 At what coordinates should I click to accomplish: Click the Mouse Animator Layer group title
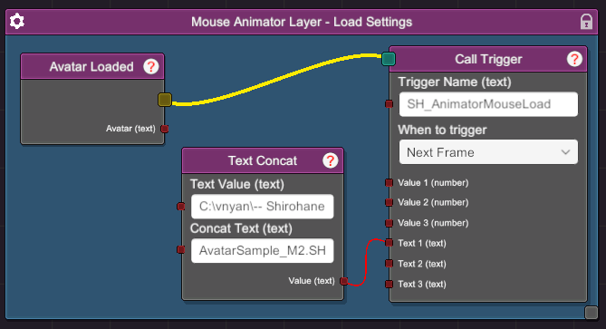pos(302,22)
